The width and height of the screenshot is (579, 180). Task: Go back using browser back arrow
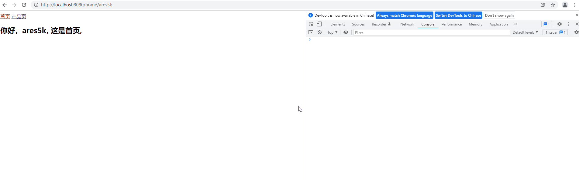[5, 5]
